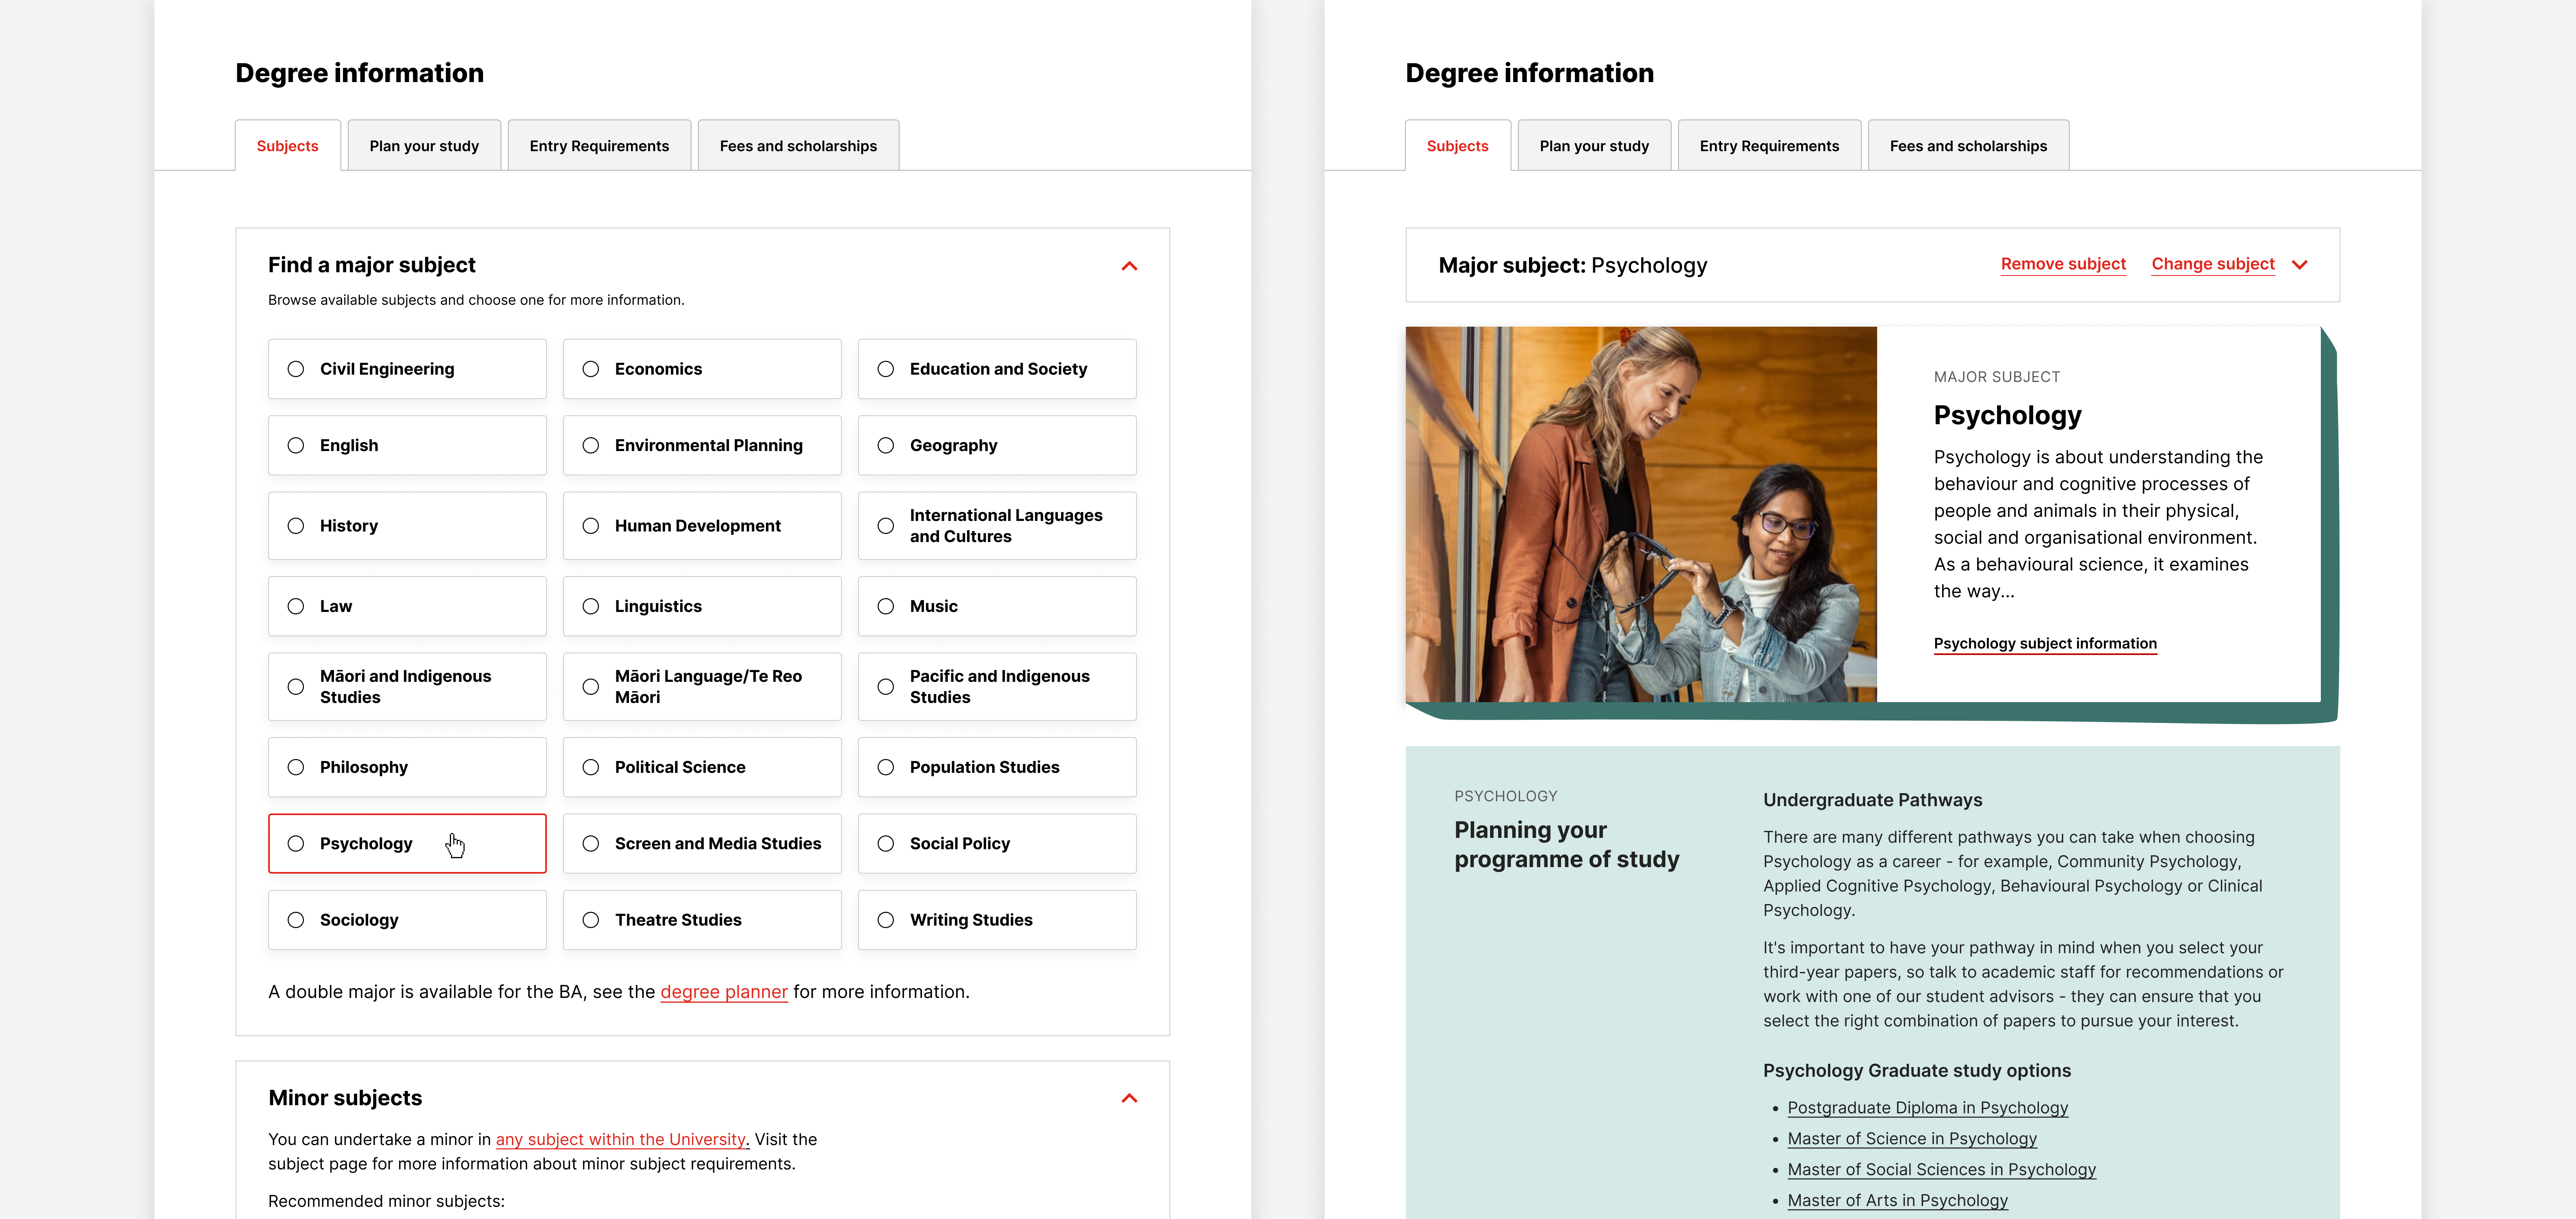The image size is (2576, 1219).
Task: Select Population Studies subject
Action: (997, 767)
